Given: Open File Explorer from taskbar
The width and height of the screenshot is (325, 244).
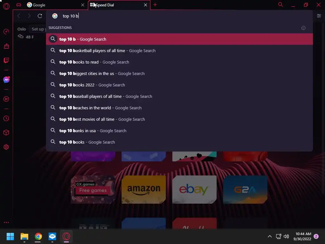Looking at the screenshot, I should pyautogui.click(x=24, y=236).
